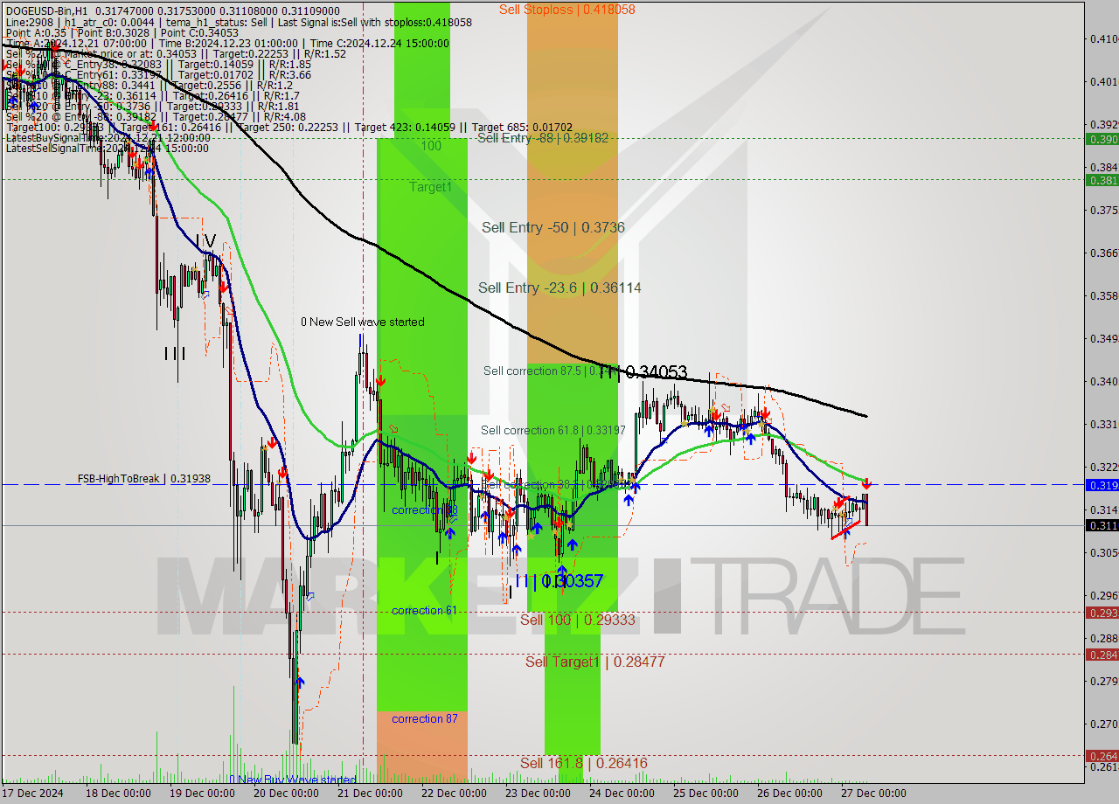This screenshot has width=1119, height=804.
Task: Click the 0.358 price axis value
Action: click(1103, 295)
